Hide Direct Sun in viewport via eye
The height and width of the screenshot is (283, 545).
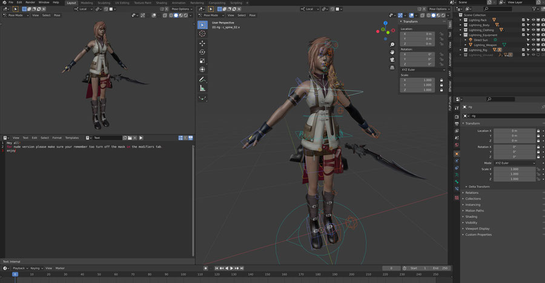pos(533,40)
